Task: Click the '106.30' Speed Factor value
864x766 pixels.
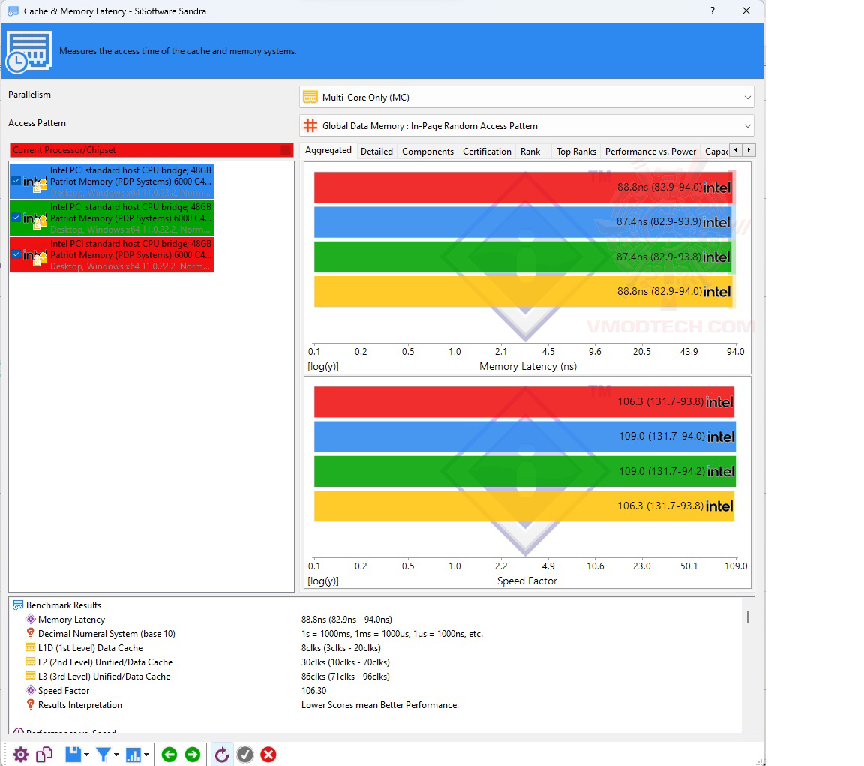Action: coord(314,691)
